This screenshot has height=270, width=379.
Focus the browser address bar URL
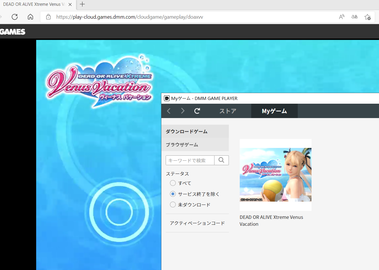point(129,17)
